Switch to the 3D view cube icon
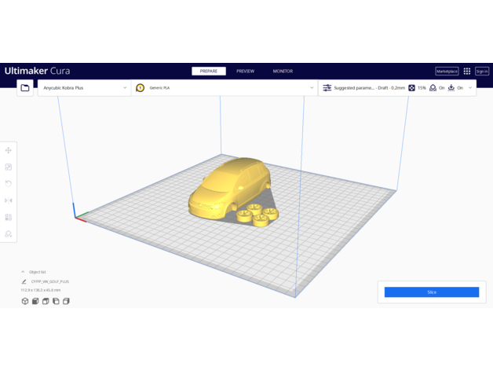The height and width of the screenshot is (371, 493). pyautogui.click(x=25, y=301)
